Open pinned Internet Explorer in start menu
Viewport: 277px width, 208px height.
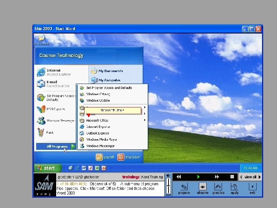pos(54,72)
